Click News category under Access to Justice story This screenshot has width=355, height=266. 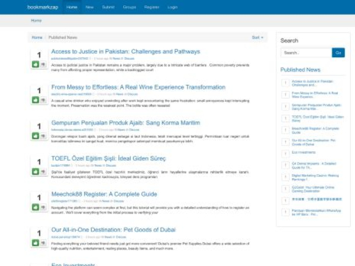117,59
